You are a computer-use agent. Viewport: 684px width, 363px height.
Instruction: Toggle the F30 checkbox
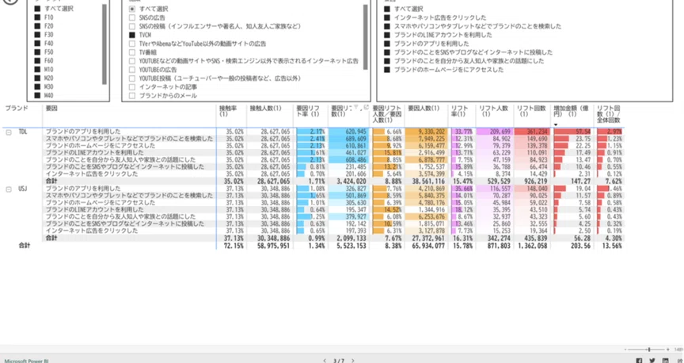(x=37, y=35)
